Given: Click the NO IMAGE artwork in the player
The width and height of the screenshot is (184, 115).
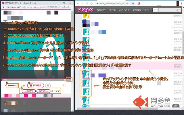Looking at the screenshot, I should [x=36, y=52].
